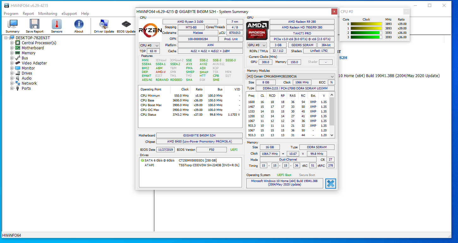Expand the Drives tree node

pos(12,73)
